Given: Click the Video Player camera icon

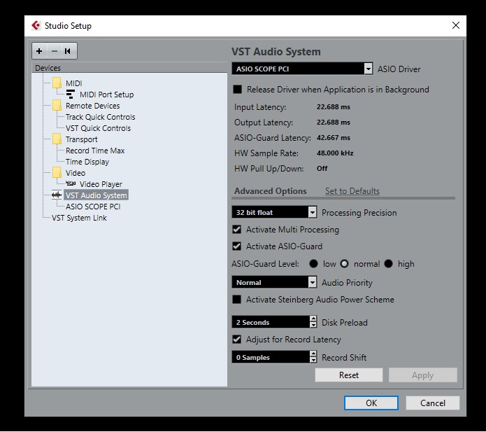Looking at the screenshot, I should tap(71, 183).
